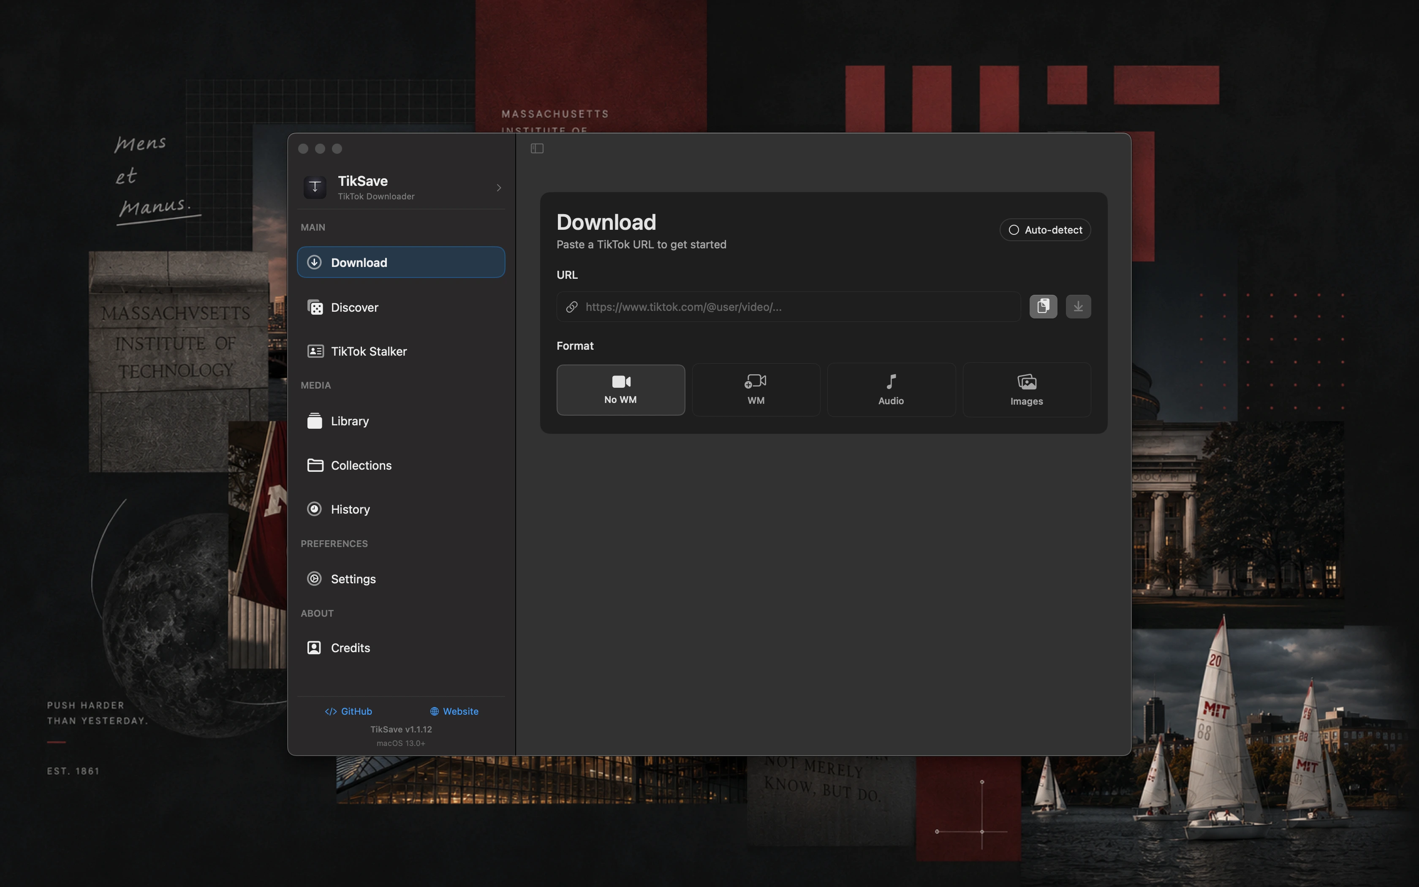Image resolution: width=1419 pixels, height=887 pixels.
Task: Click into the TikTok URL field
Action: 788,307
